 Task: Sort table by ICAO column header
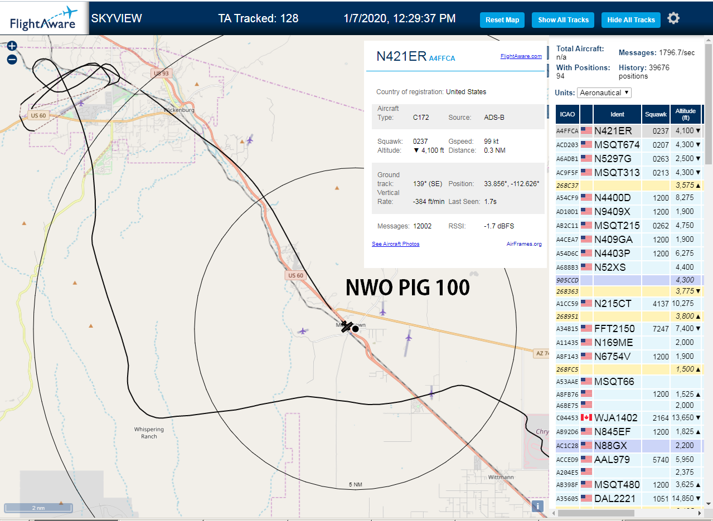pos(568,114)
